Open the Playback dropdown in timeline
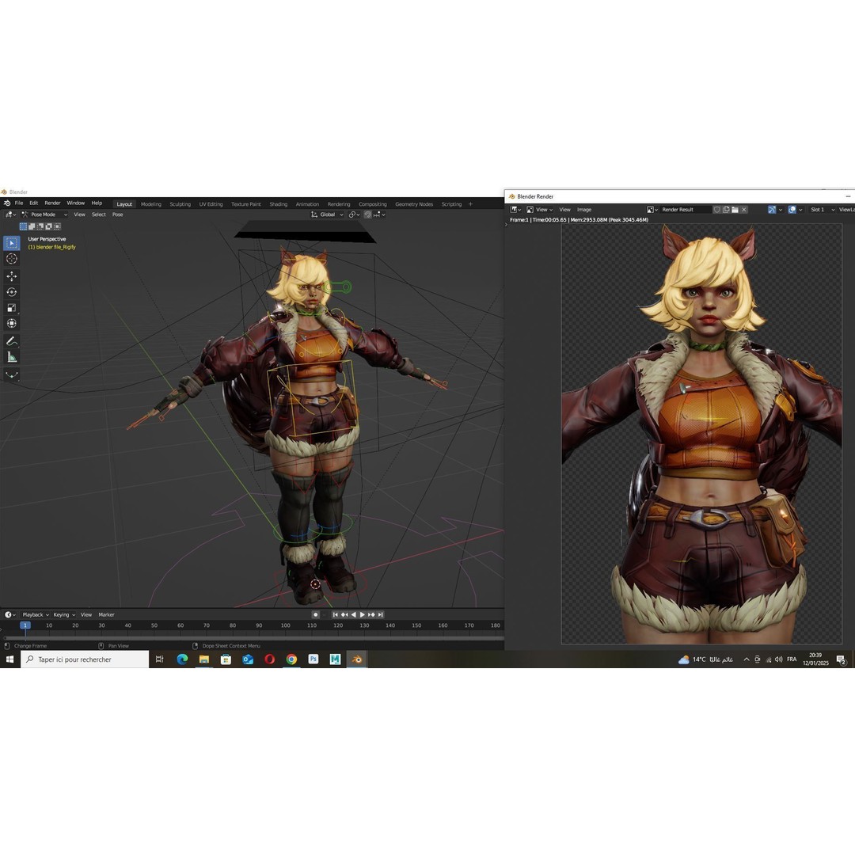 point(36,614)
